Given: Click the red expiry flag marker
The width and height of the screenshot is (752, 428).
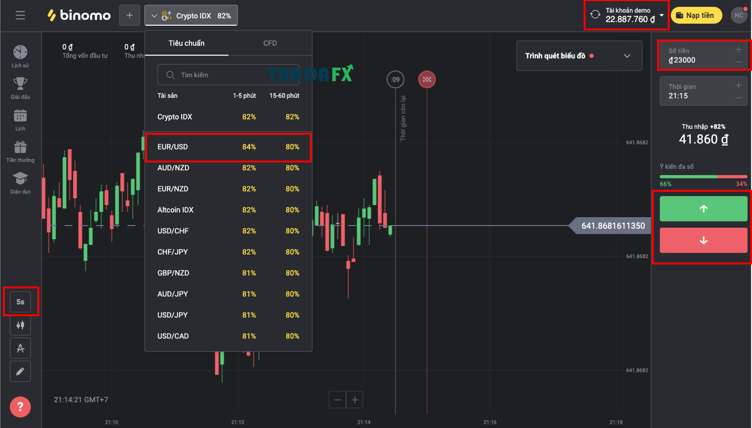Looking at the screenshot, I should [427, 80].
